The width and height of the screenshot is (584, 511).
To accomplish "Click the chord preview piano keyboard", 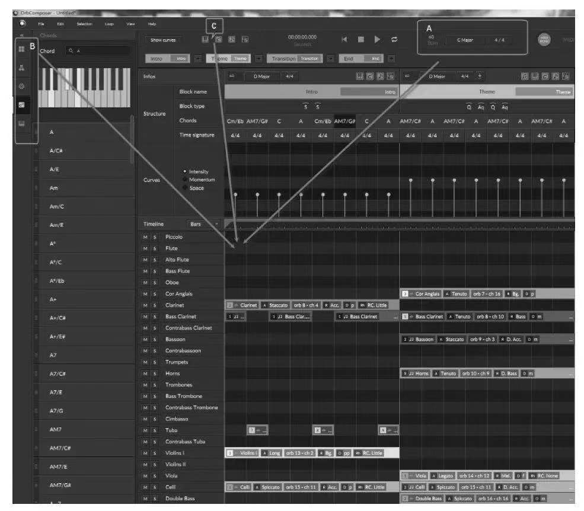I will (85, 88).
